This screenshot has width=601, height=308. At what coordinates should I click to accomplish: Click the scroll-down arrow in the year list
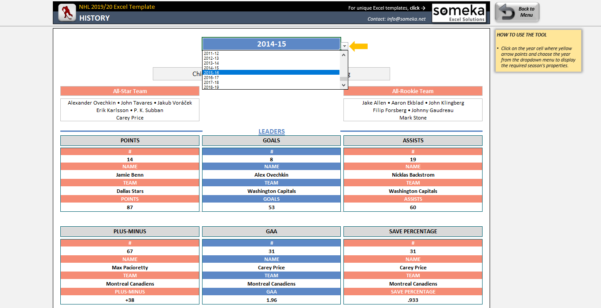tap(343, 85)
